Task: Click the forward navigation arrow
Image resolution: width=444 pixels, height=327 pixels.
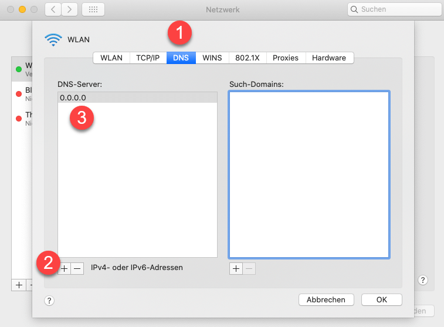Action: tap(70, 10)
